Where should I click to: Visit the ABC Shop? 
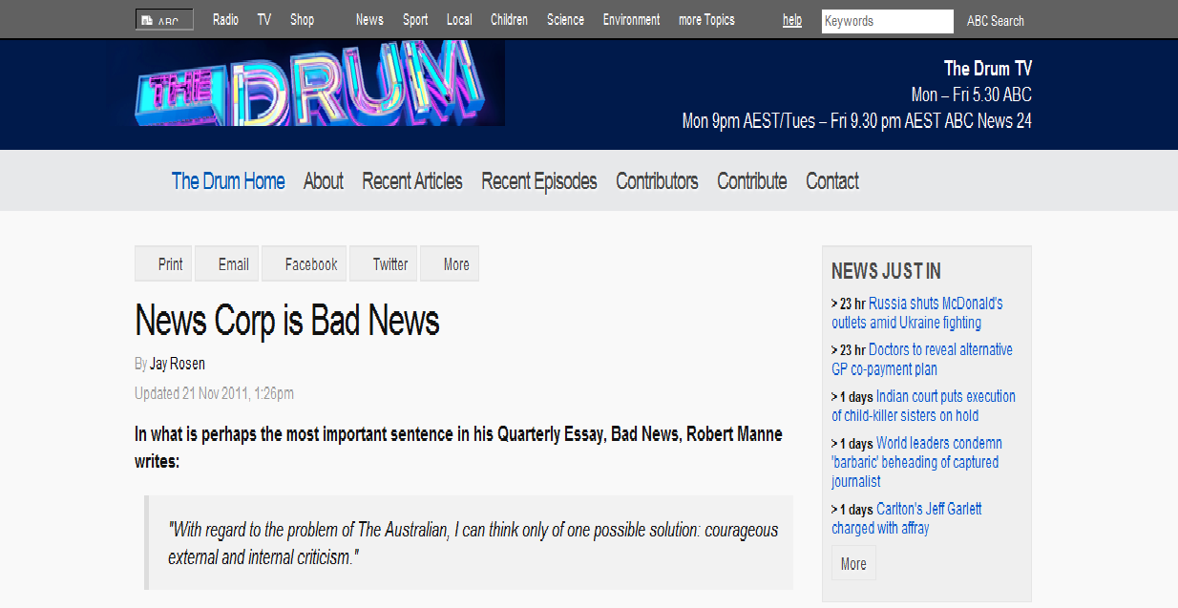click(x=302, y=19)
